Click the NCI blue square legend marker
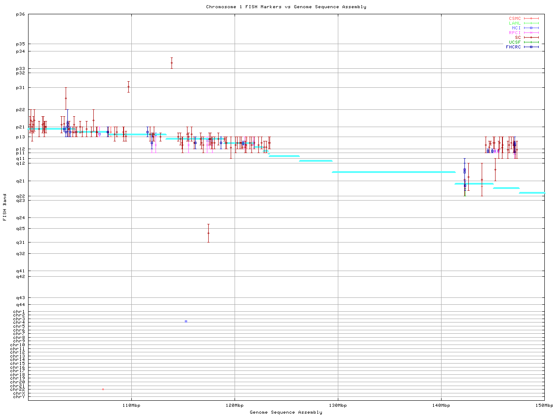The height and width of the screenshot is (415, 553). (531, 28)
